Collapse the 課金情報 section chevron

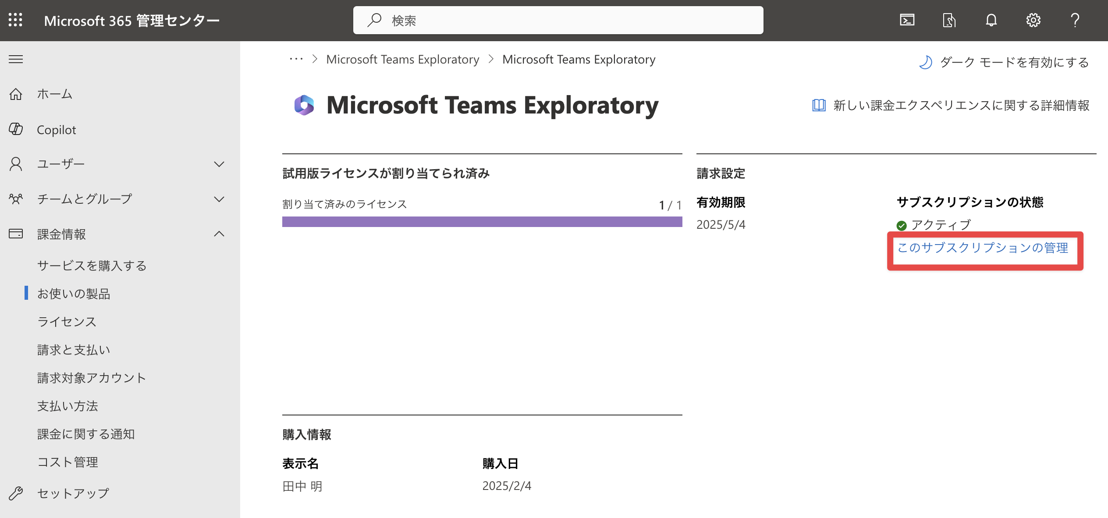[x=219, y=234]
